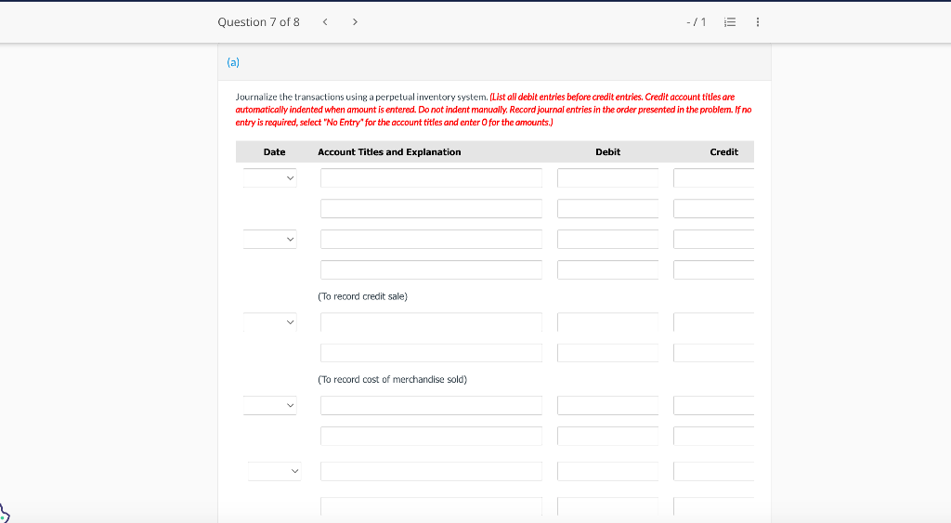Click Debit field directly above 'To record cost of merchandise sold'

(x=607, y=352)
